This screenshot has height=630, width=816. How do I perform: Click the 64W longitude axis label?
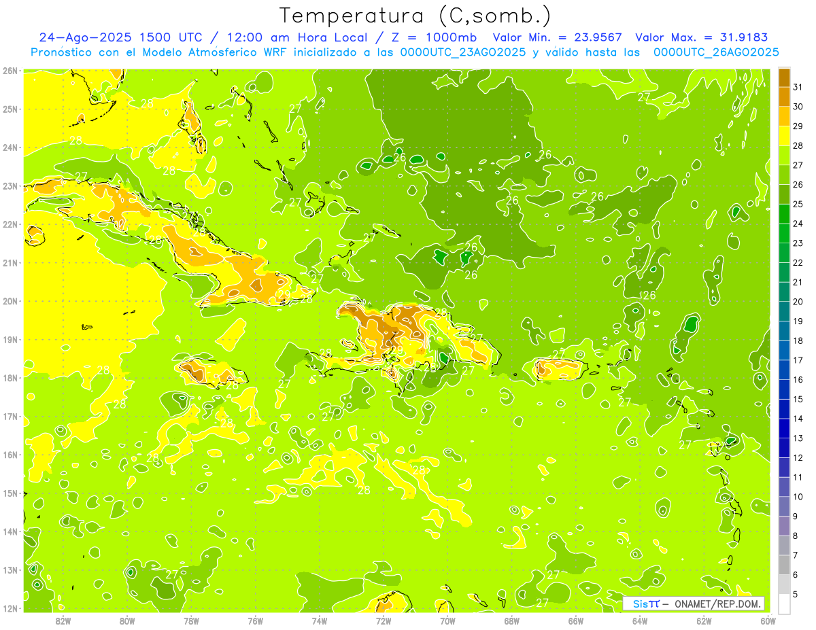click(x=640, y=620)
